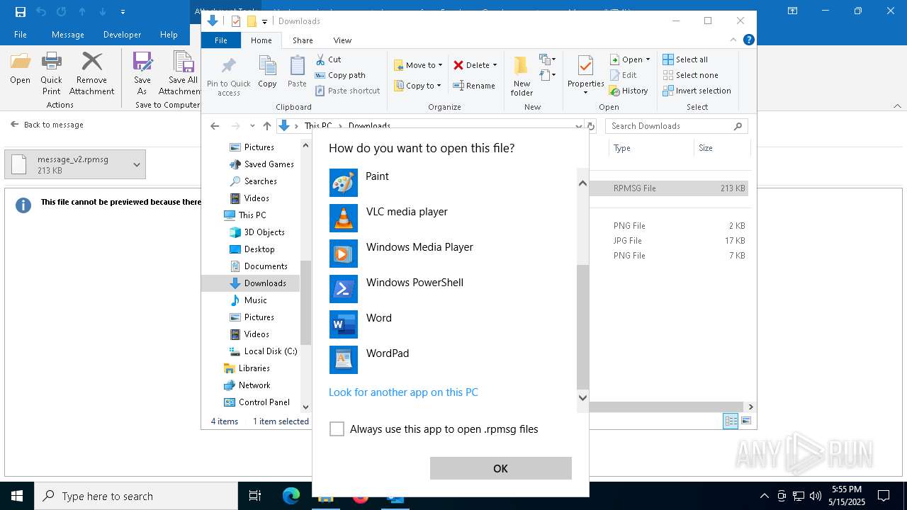
Task: Click the Windows Start button
Action: [17, 496]
